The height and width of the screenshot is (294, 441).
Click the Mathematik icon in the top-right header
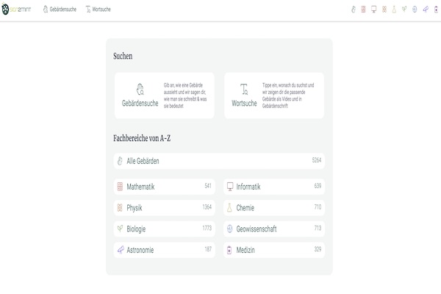(x=363, y=10)
